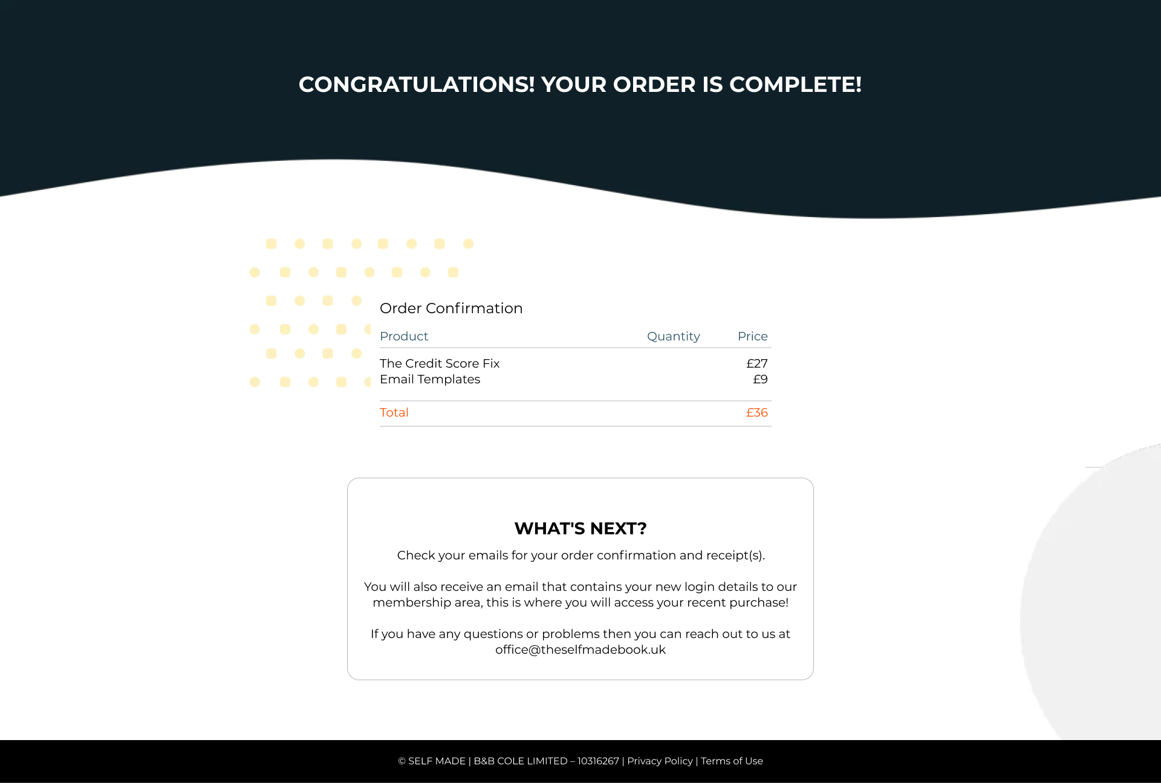The image size is (1161, 783).
Task: Select the Price column header
Action: click(751, 336)
